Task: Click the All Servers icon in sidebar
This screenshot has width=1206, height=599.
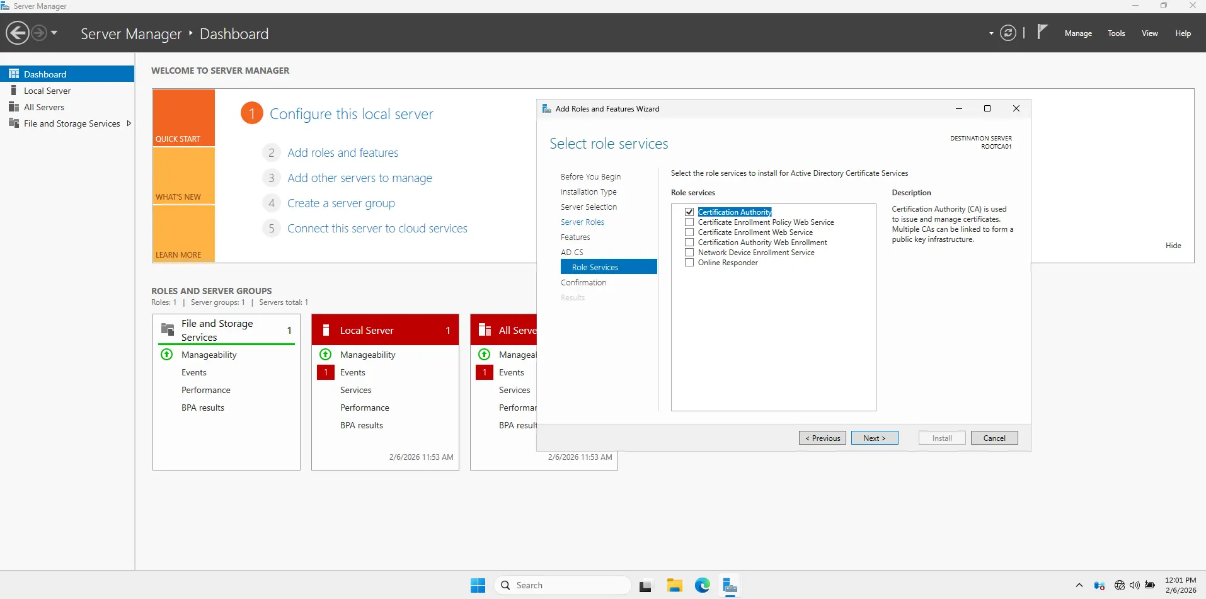Action: click(x=14, y=107)
